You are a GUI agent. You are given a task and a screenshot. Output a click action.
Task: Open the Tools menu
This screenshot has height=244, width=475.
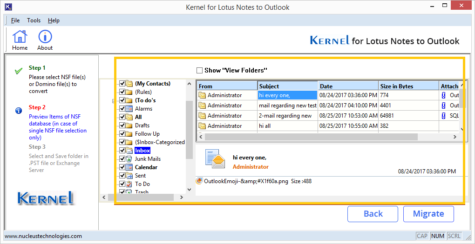coord(34,20)
